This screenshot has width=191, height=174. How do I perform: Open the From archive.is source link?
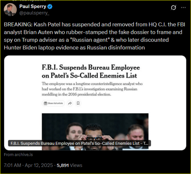[x=18, y=155]
